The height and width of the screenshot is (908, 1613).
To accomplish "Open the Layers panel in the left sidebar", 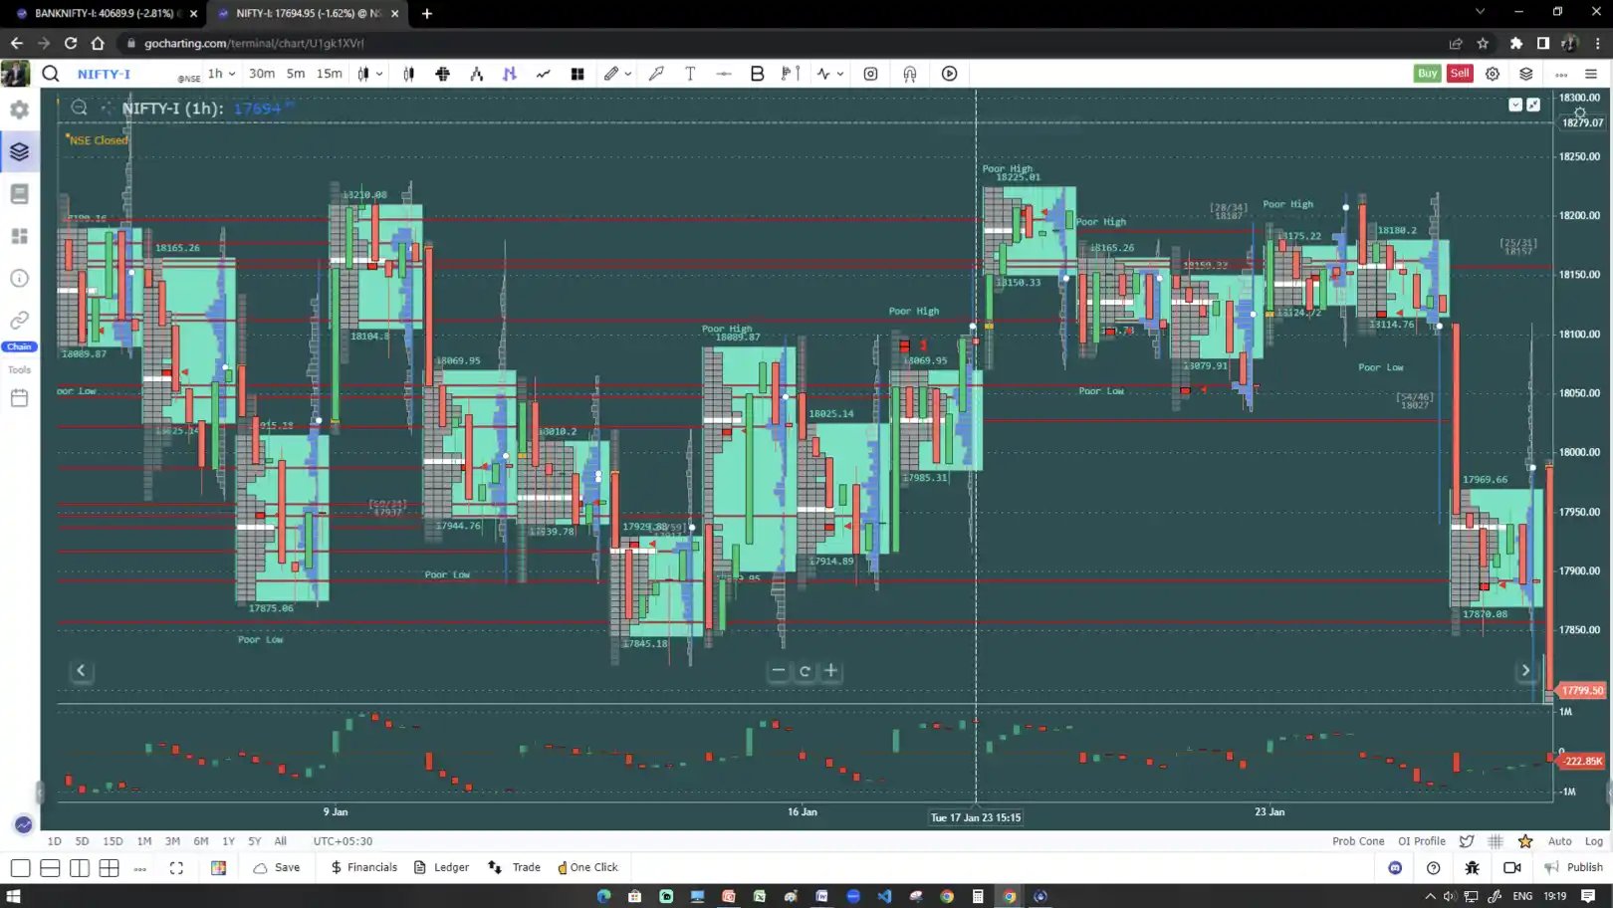I will [x=19, y=151].
